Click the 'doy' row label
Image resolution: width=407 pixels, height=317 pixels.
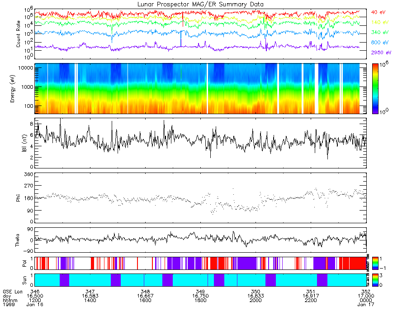(x=7, y=296)
